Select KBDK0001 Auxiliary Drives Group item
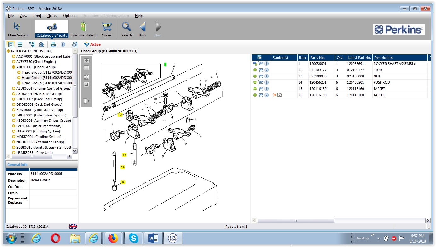Screen dimensions: 436x247 point(44,121)
